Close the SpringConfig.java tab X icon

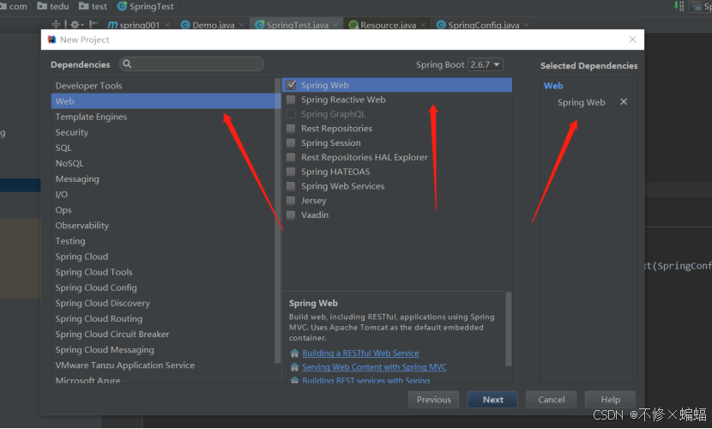[527, 26]
